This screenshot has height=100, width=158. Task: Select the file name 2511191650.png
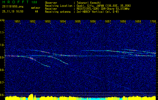pyautogui.click(x=13, y=6)
